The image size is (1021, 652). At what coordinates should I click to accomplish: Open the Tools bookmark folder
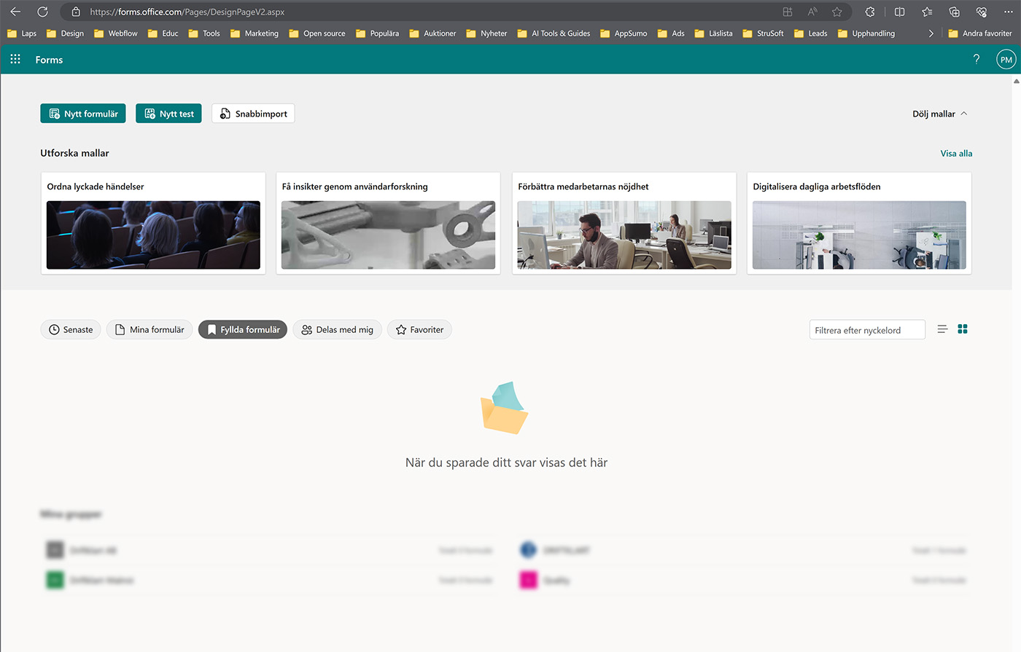click(x=204, y=34)
